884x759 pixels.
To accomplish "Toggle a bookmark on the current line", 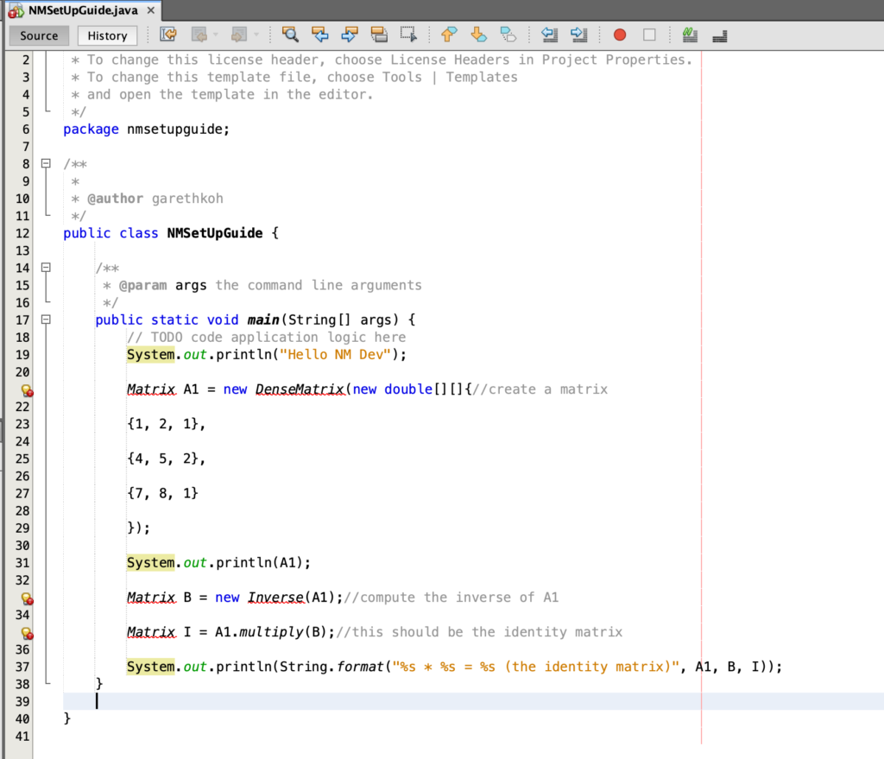I will tap(508, 35).
